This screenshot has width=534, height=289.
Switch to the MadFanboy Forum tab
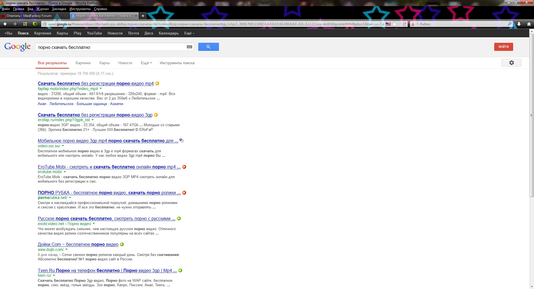pos(34,16)
